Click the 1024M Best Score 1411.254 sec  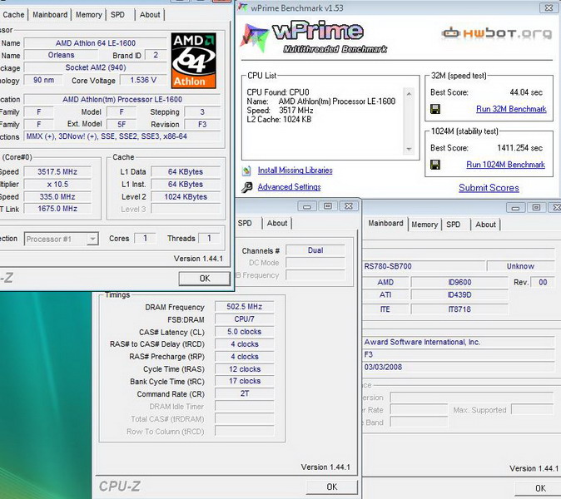tap(519, 148)
